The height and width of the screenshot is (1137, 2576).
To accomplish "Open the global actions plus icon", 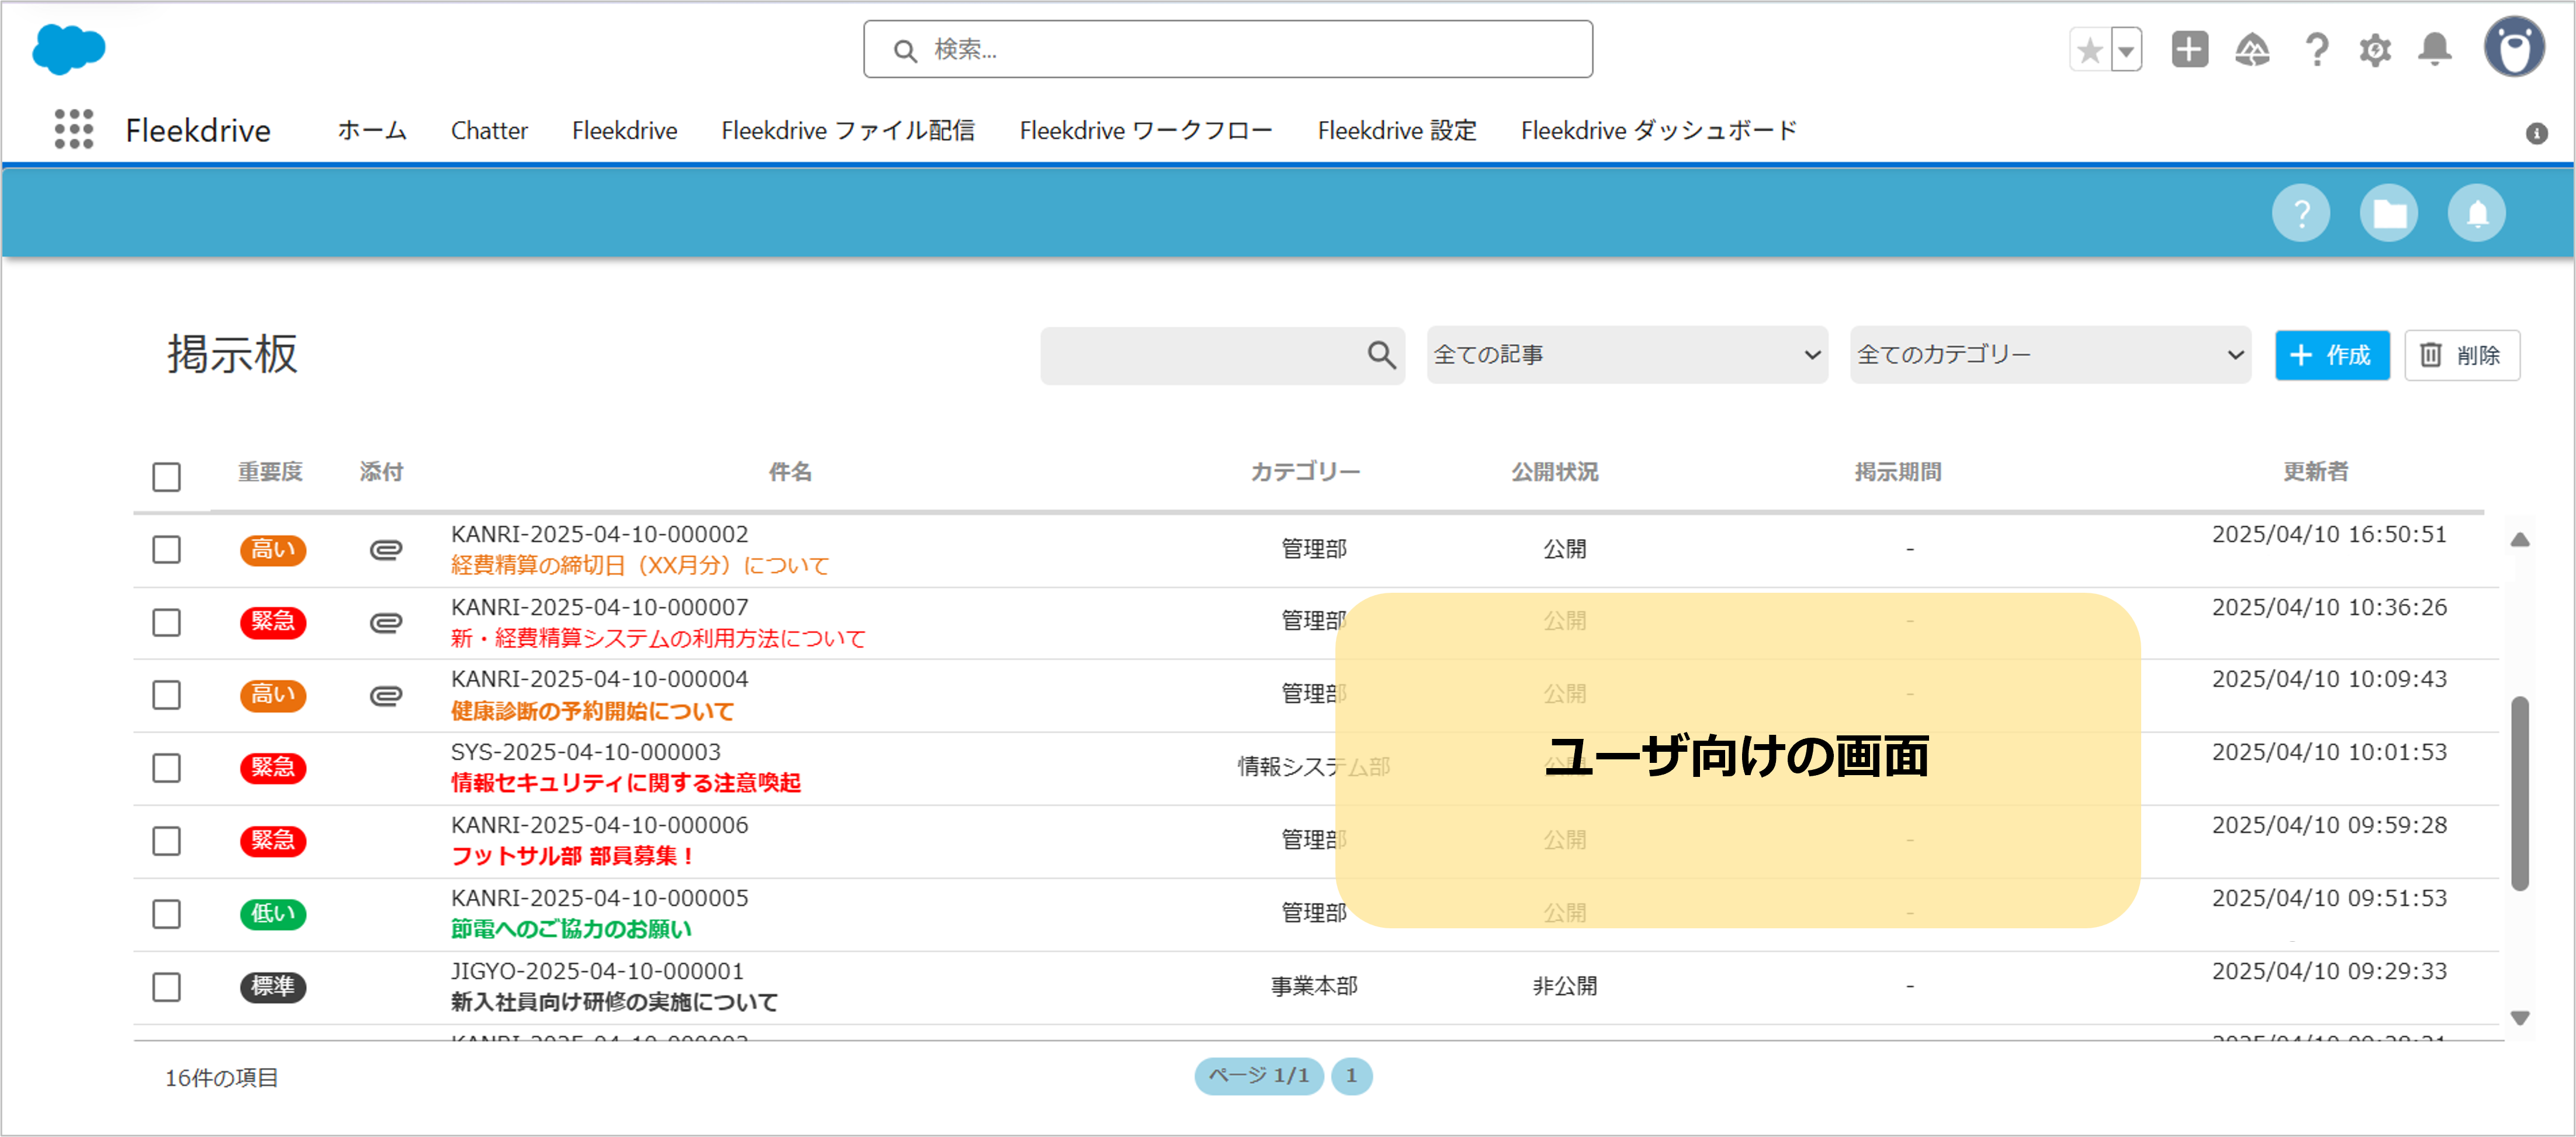I will 2189,49.
